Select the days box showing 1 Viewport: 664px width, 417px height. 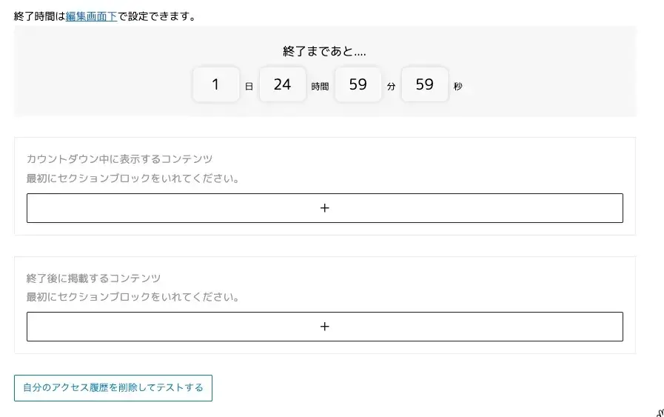[215, 84]
